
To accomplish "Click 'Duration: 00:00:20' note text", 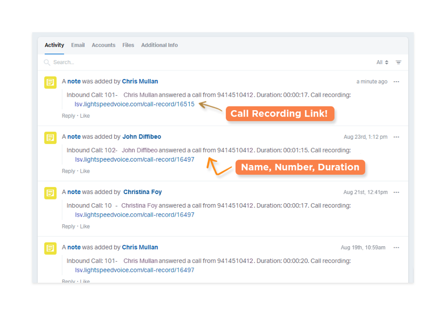I will (283, 261).
